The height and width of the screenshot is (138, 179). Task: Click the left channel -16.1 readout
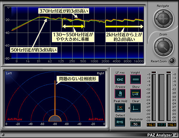pyautogui.click(x=151, y=125)
